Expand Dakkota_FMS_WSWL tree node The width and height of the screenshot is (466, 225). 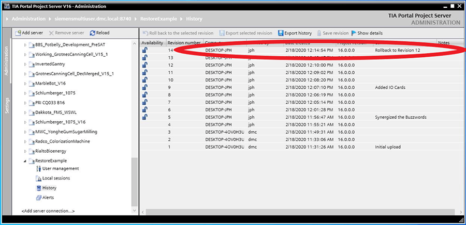point(25,112)
